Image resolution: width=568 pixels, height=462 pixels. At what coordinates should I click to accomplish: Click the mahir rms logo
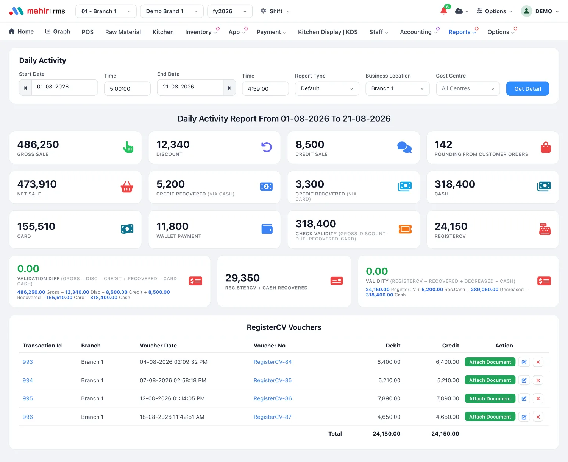pyautogui.click(x=37, y=11)
